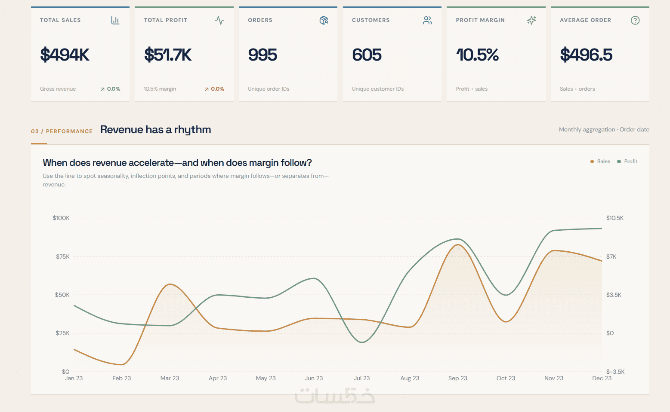Open the help icon on Average Order card
This screenshot has width=670, height=412.
(x=635, y=20)
